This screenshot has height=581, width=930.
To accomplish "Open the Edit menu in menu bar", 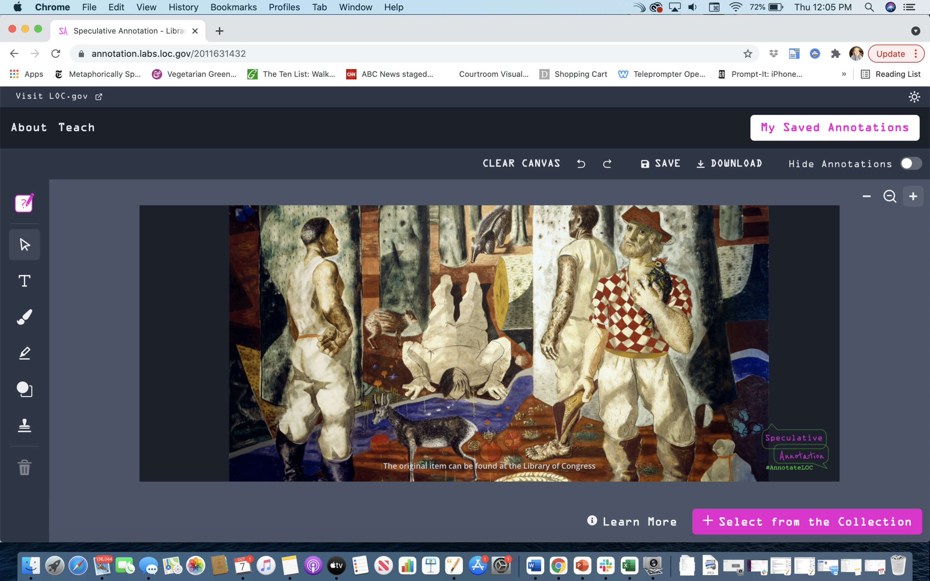I will coord(116,7).
